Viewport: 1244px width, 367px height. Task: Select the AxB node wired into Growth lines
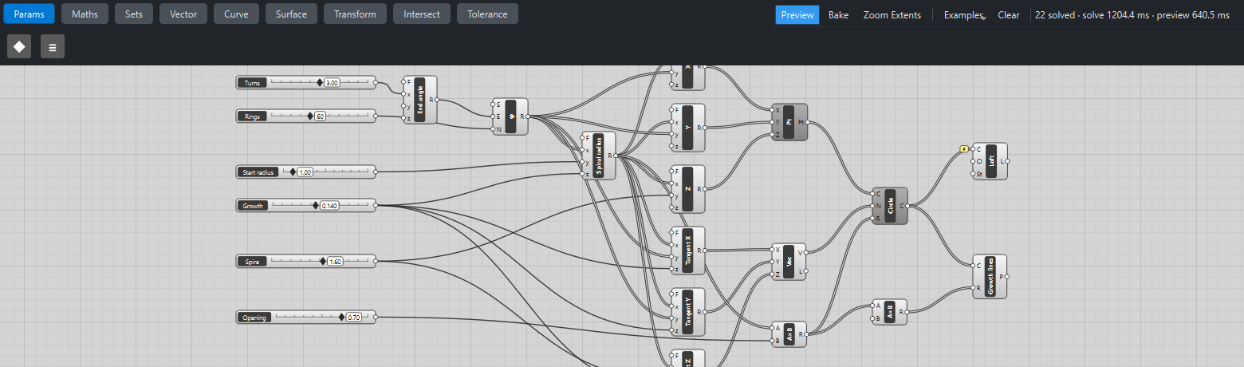(890, 312)
